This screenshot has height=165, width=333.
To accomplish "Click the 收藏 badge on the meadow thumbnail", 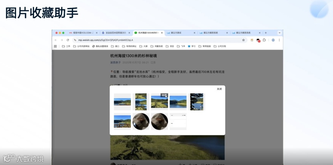I will (164, 95).
